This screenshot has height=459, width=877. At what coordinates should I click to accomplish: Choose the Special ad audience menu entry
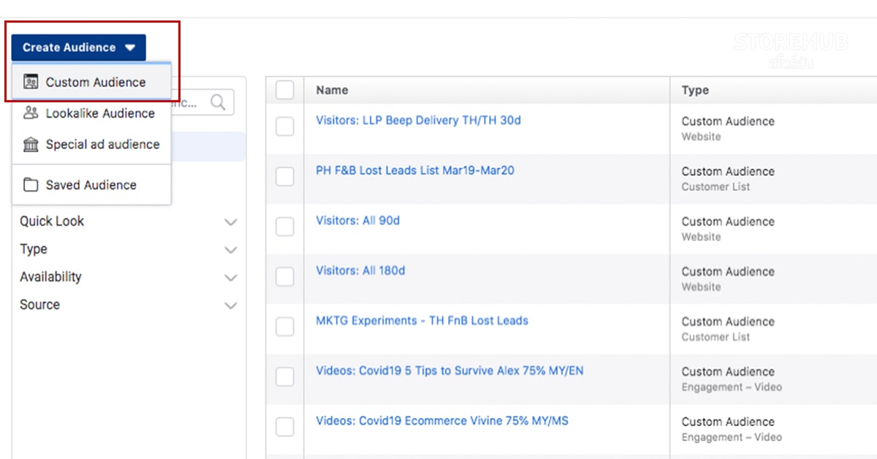[91, 145]
